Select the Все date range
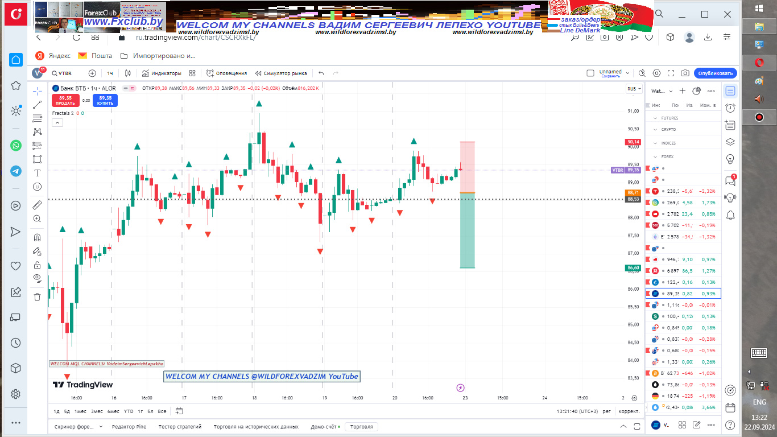777x437 pixels. click(x=162, y=411)
